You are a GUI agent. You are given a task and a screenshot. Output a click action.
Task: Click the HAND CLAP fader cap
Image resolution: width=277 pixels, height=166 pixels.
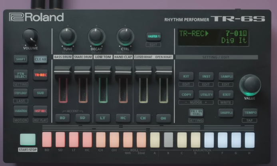click(x=123, y=71)
